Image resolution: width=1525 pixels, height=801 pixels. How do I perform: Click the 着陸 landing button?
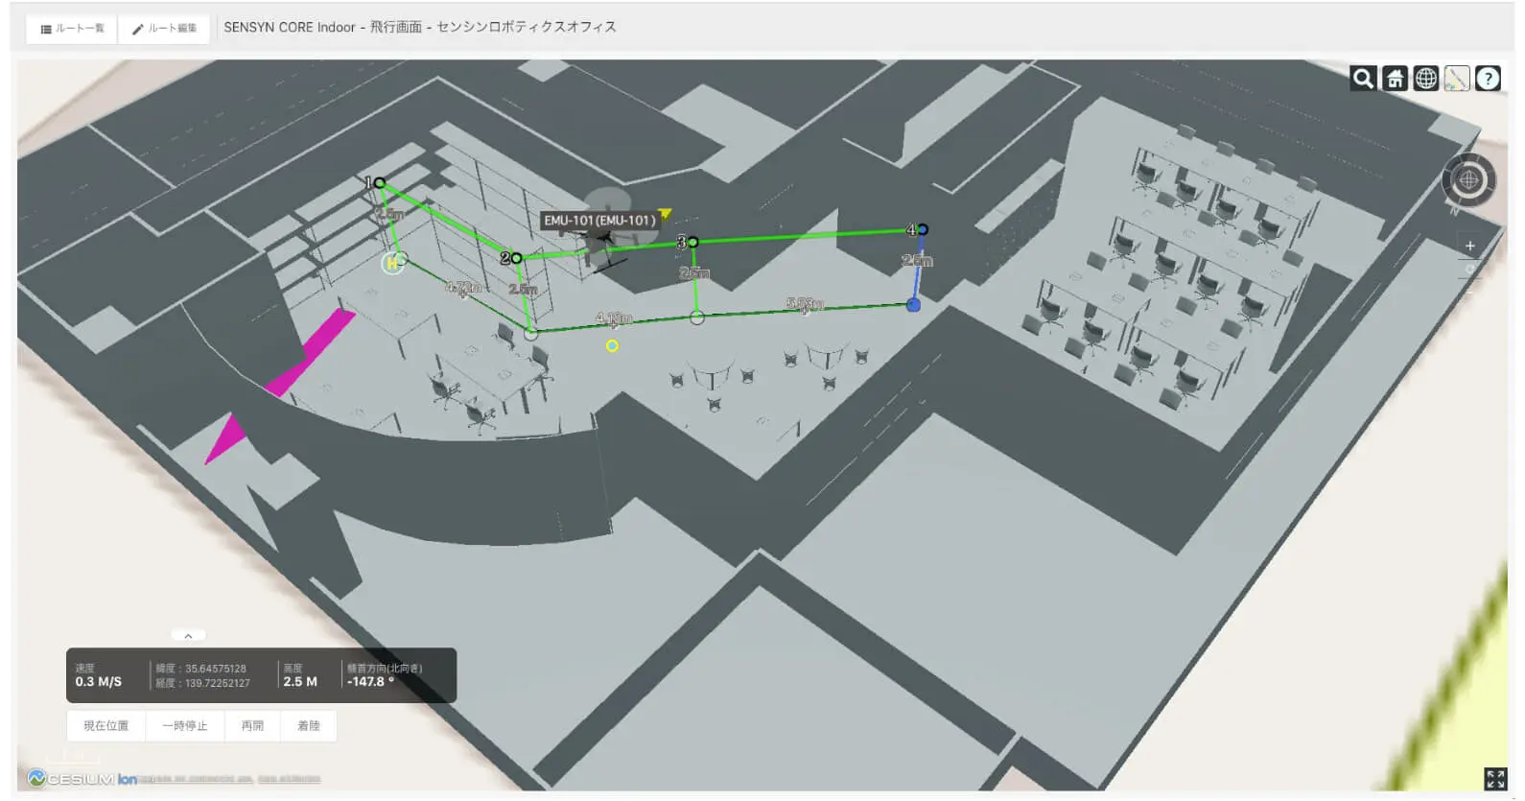(309, 726)
